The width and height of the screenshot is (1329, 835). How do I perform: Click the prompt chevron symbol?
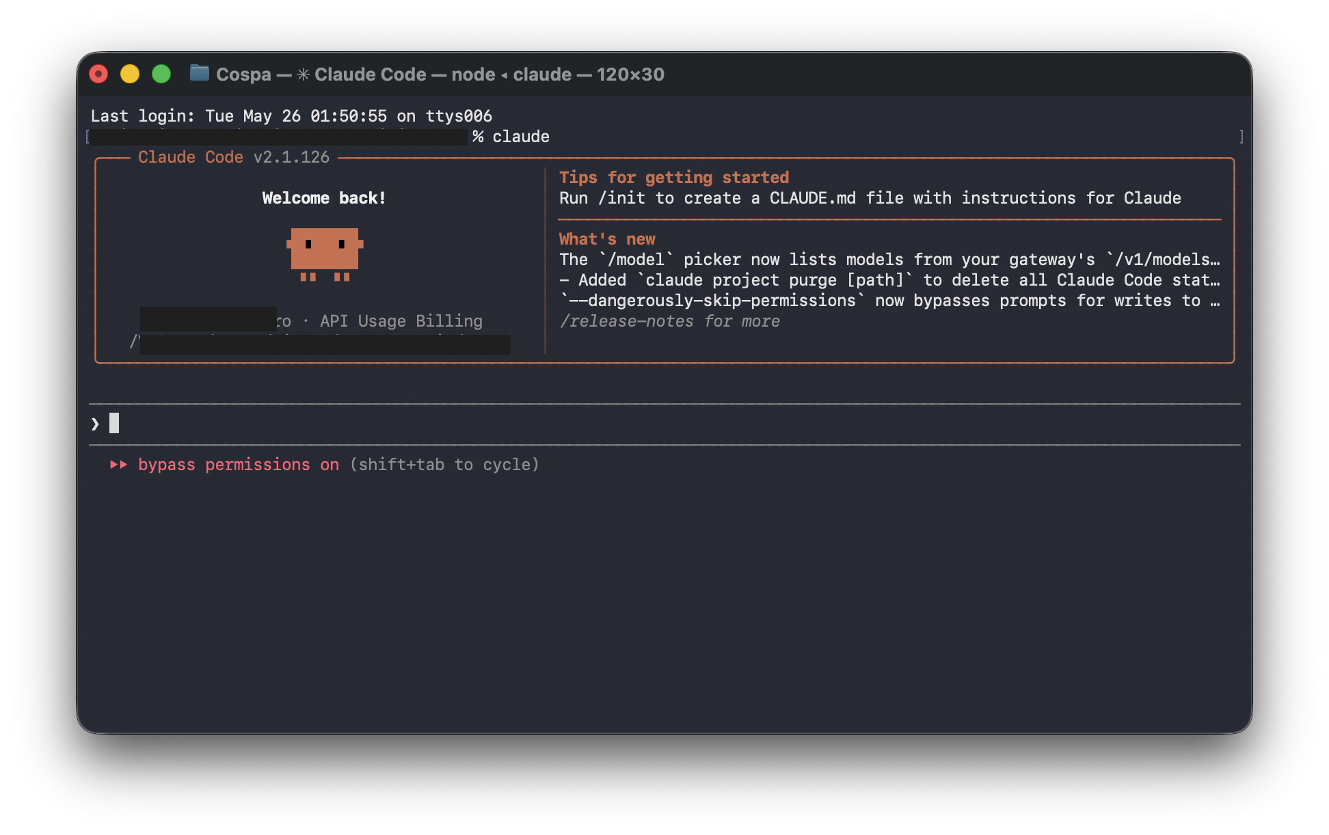(x=95, y=424)
